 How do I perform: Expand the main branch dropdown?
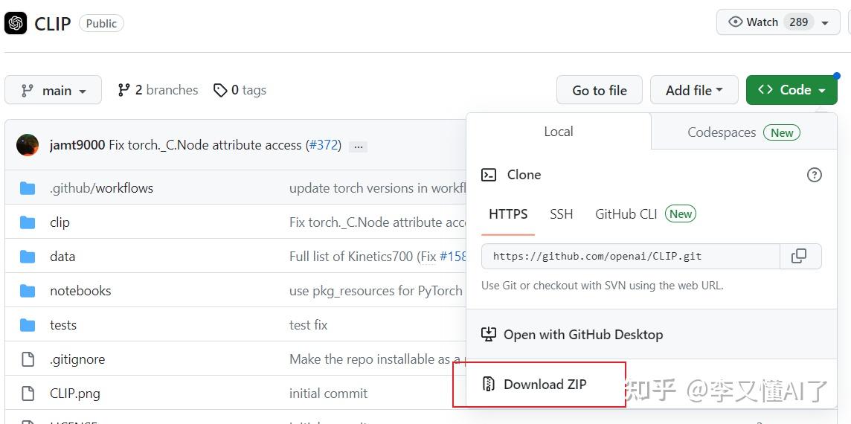tap(53, 91)
